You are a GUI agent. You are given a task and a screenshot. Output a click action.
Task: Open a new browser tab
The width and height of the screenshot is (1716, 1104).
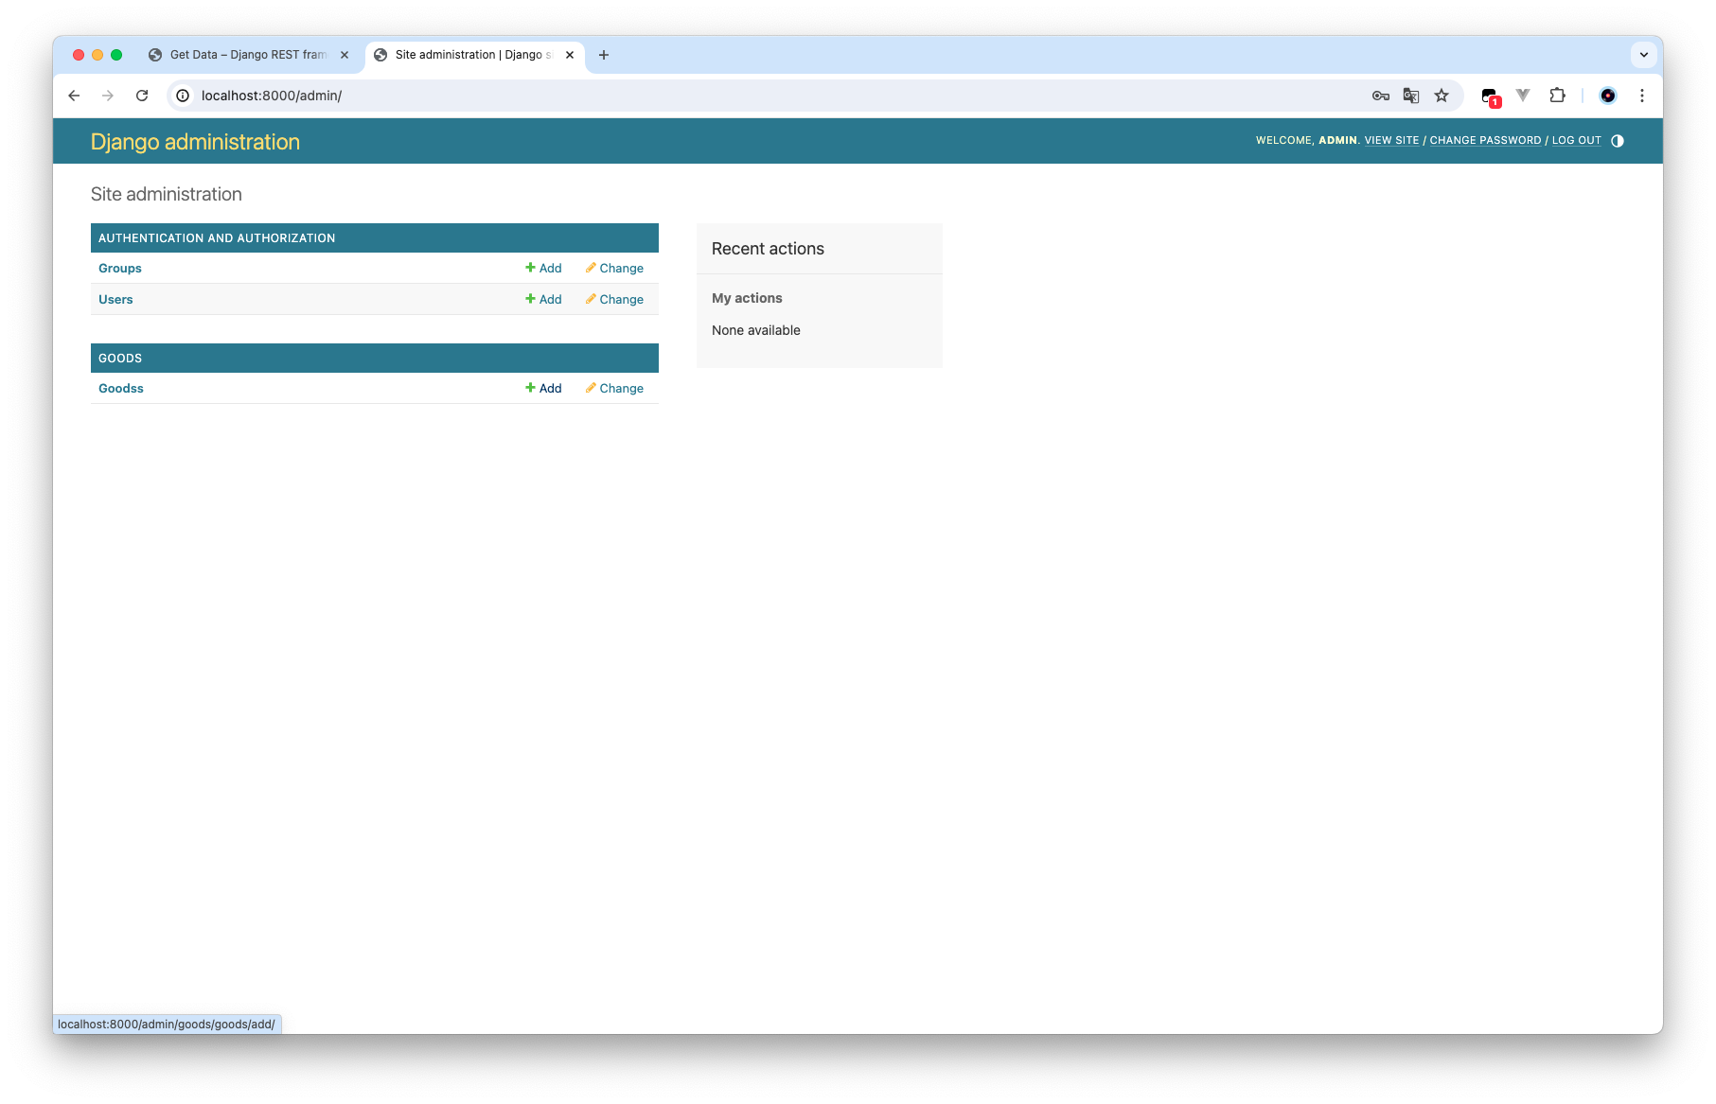[604, 55]
